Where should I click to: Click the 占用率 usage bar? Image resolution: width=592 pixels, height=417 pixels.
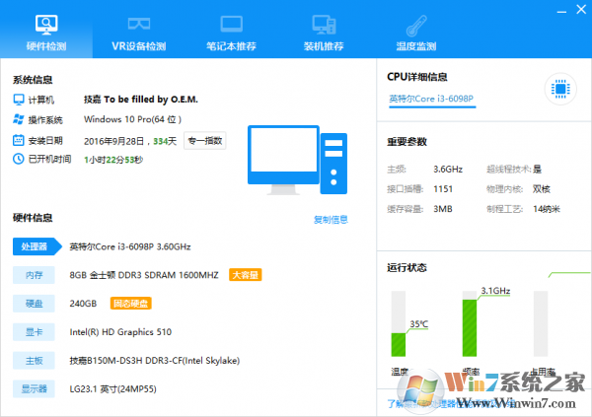click(x=541, y=323)
